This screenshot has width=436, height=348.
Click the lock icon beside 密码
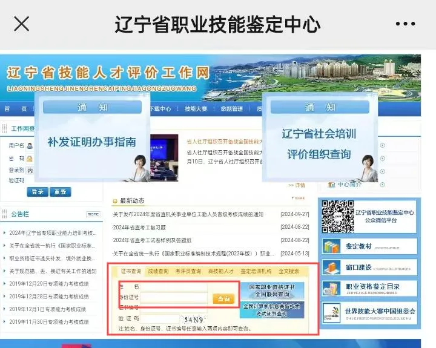(x=30, y=159)
